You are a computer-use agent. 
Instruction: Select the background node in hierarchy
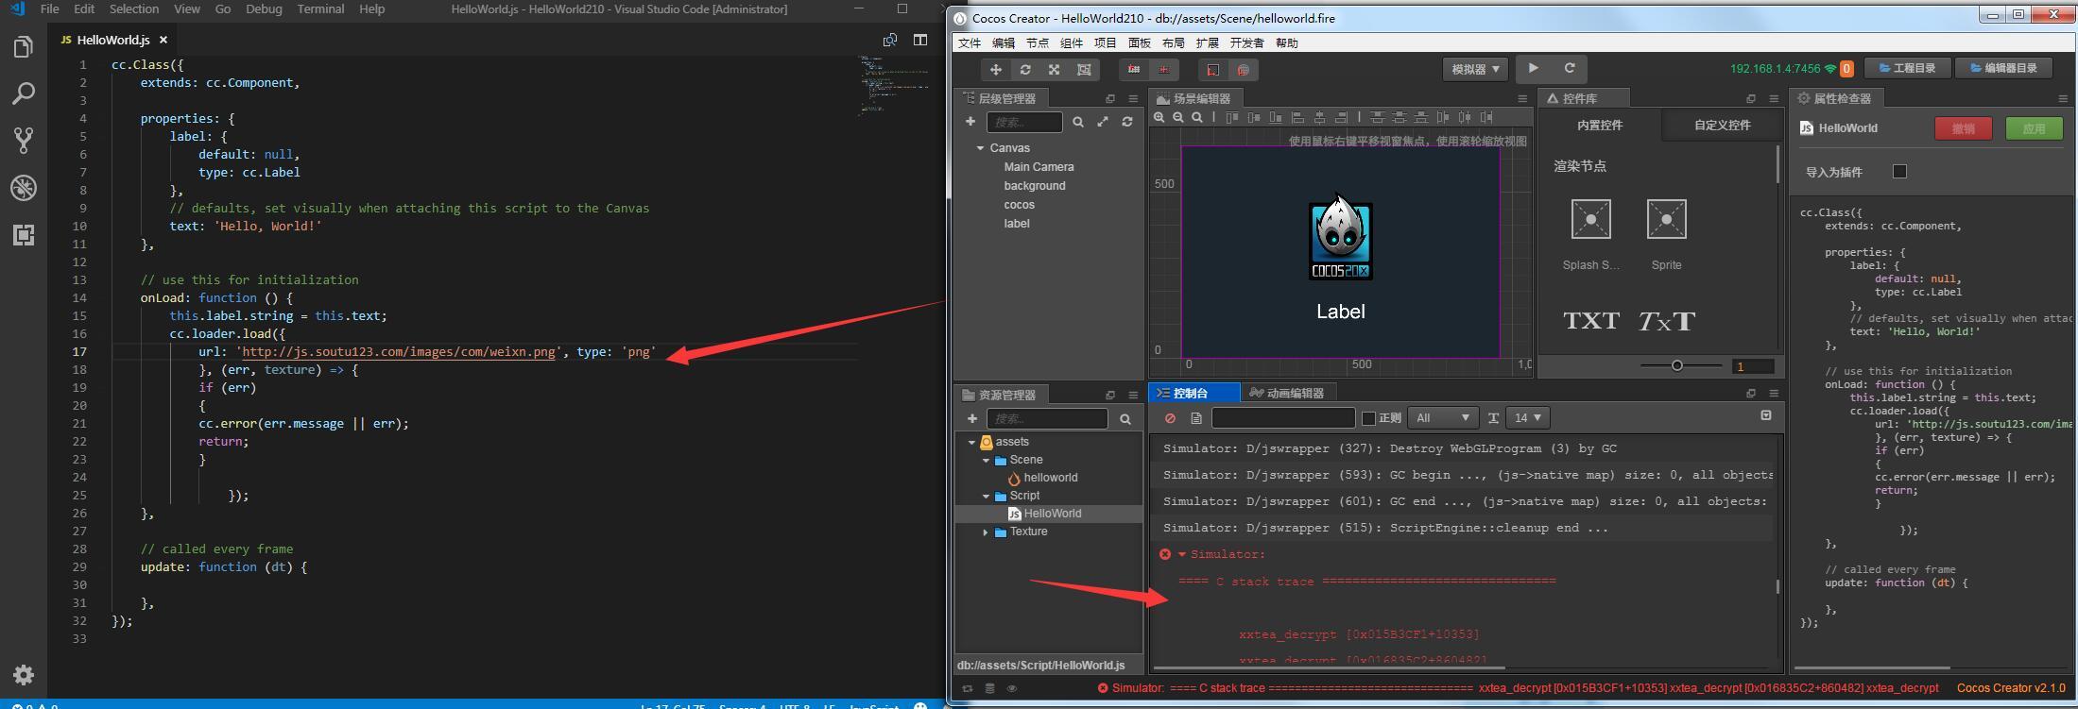1034,186
